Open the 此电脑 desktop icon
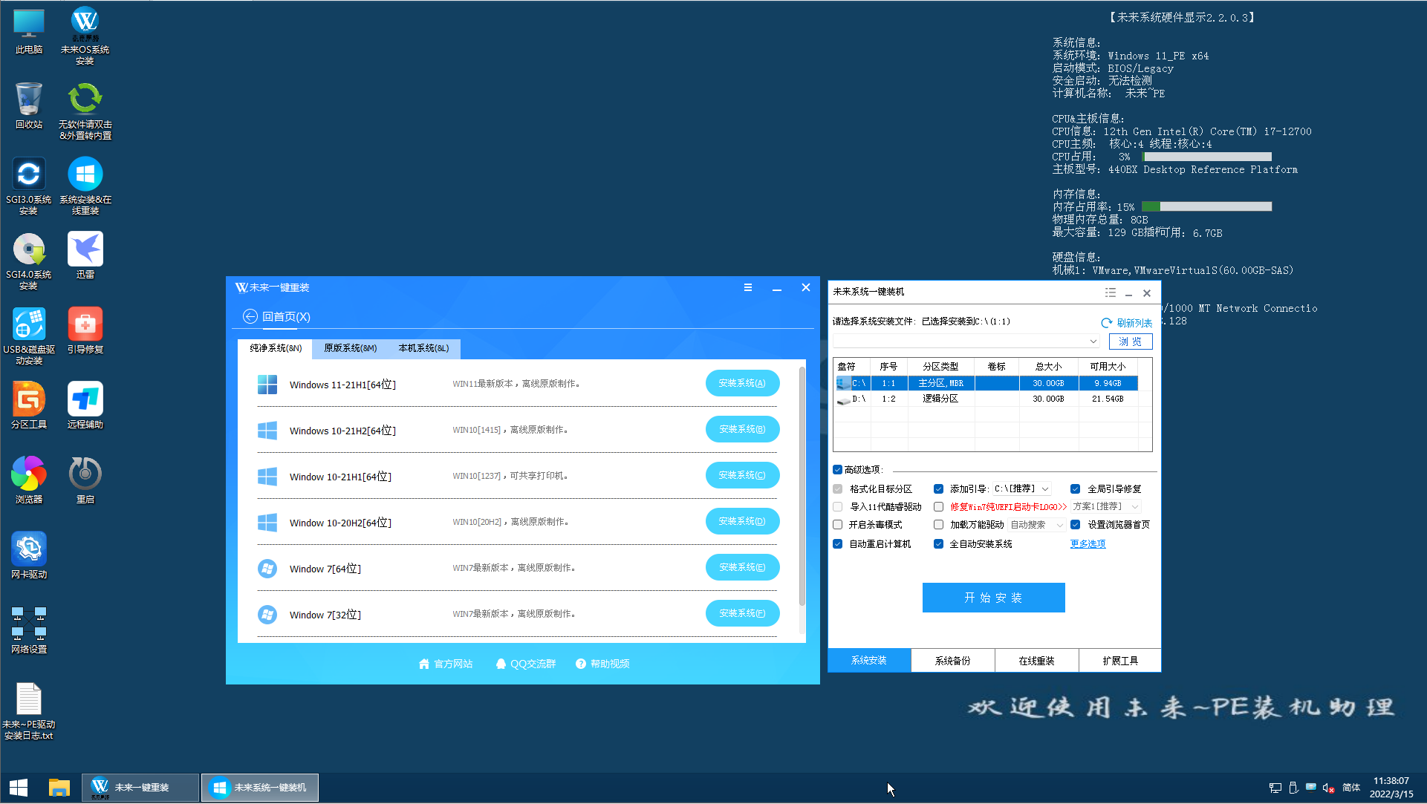 (29, 32)
